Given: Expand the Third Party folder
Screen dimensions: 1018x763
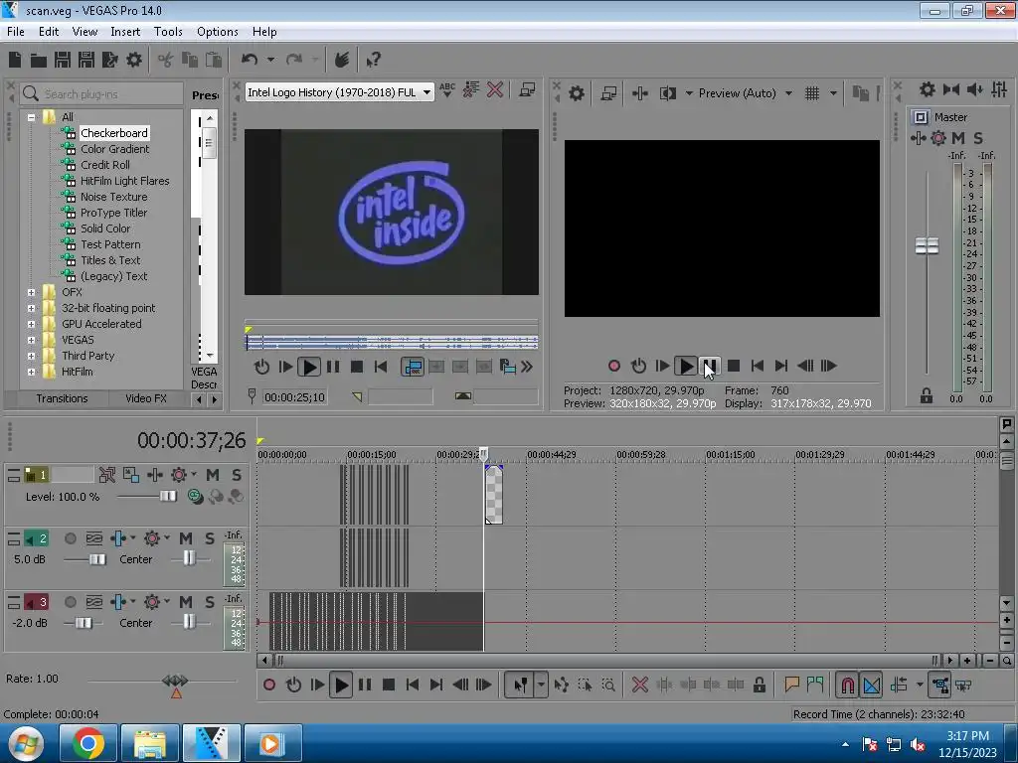Looking at the screenshot, I should pyautogui.click(x=31, y=357).
